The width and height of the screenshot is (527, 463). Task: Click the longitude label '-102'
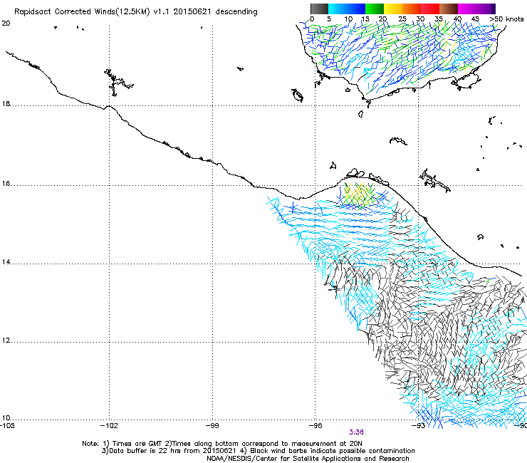pos(109,426)
